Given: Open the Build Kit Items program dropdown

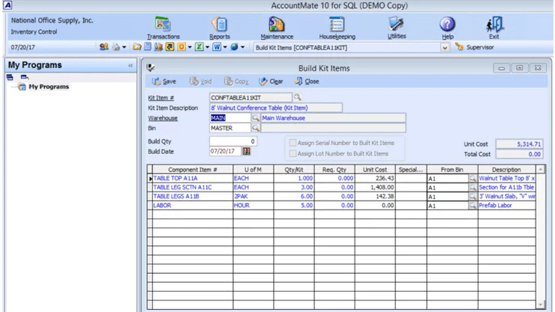Looking at the screenshot, I should pos(445,47).
